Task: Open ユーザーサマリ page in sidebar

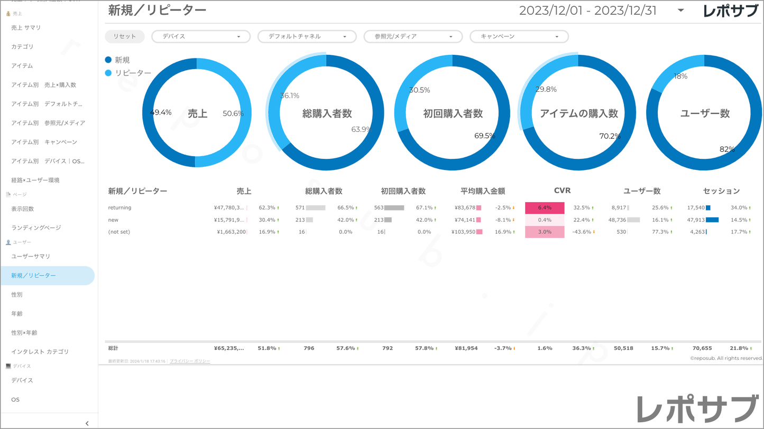Action: [x=31, y=256]
